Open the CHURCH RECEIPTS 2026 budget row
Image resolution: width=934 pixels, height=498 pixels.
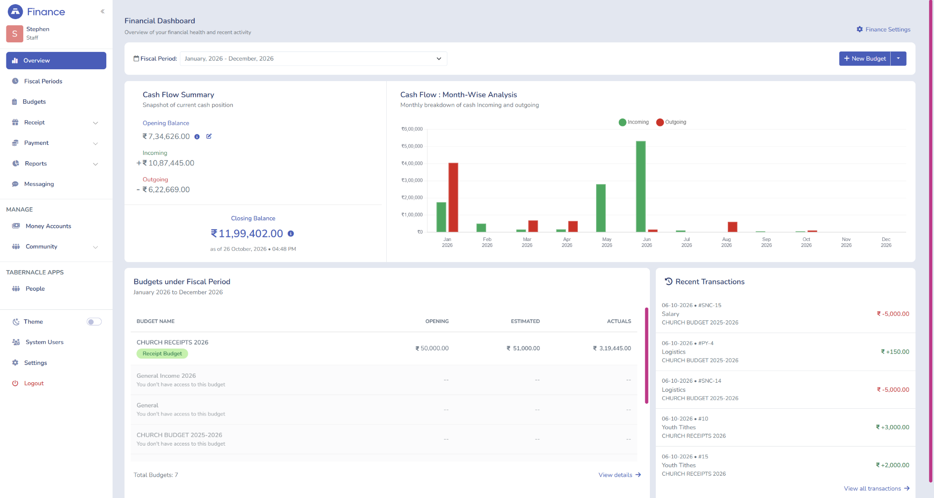(384, 348)
